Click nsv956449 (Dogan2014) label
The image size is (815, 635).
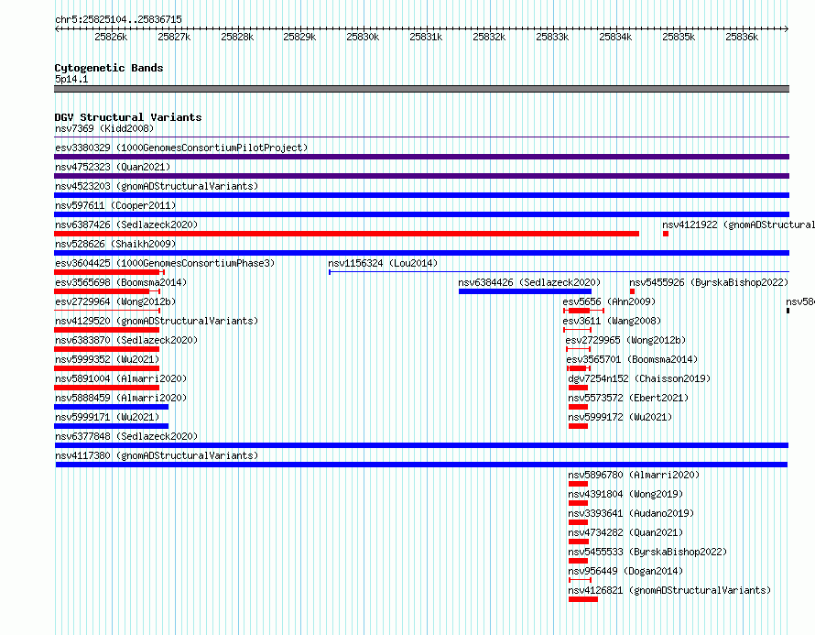(625, 571)
